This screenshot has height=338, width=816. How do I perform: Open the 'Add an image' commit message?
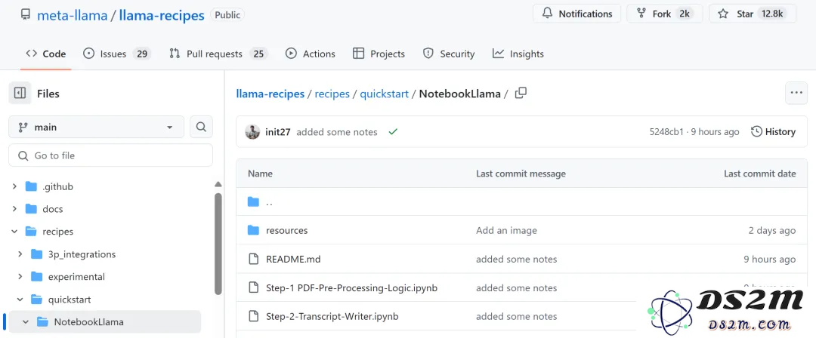point(506,230)
